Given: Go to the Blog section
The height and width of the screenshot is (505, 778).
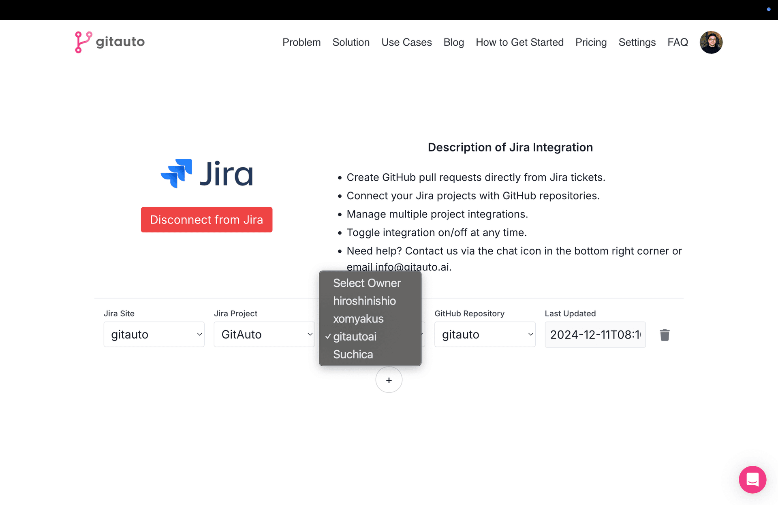Looking at the screenshot, I should 453,42.
